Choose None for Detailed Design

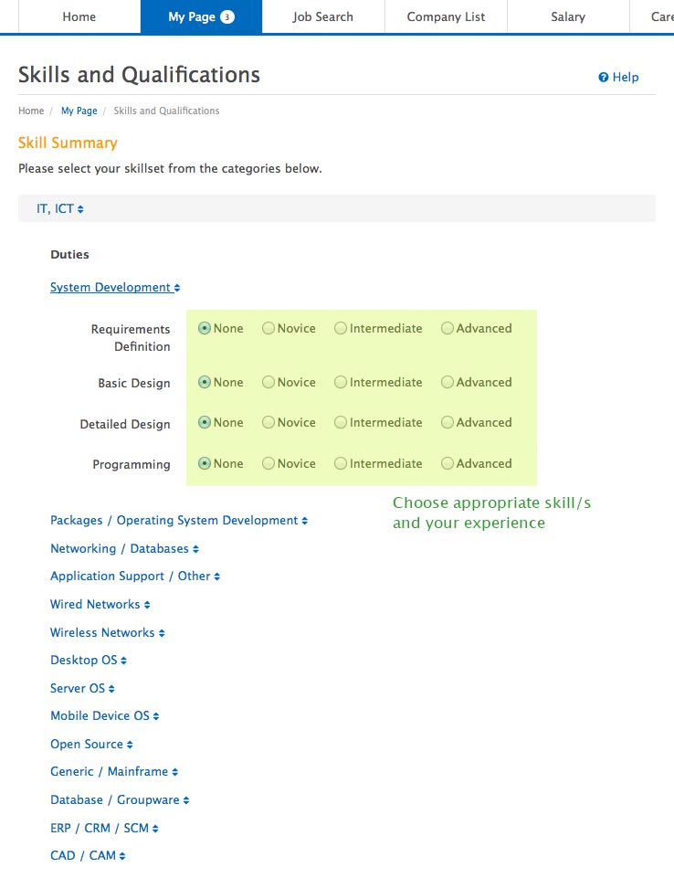[x=205, y=422]
